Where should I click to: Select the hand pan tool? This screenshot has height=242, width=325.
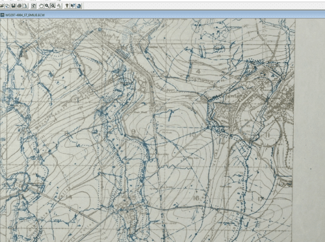[41, 6]
